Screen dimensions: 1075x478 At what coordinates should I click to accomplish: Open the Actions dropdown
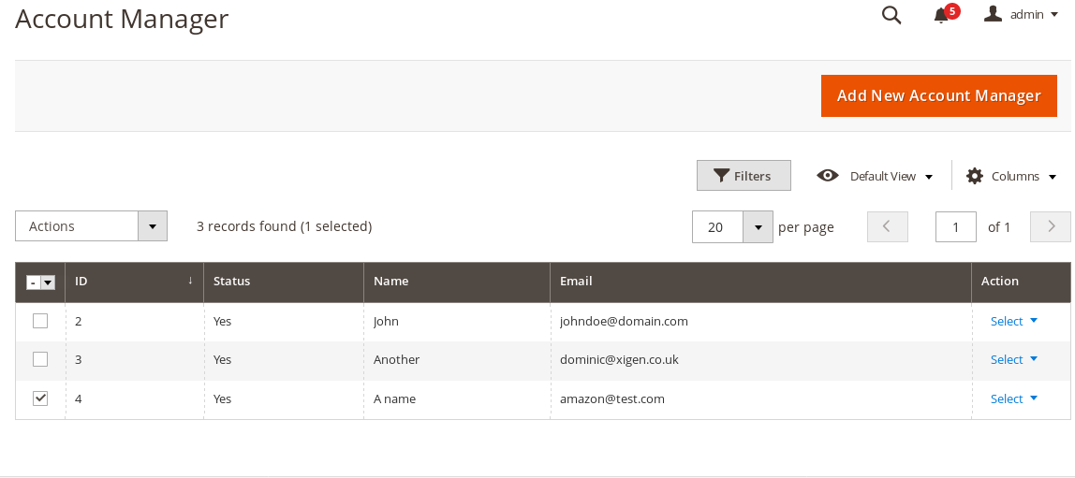coord(91,226)
